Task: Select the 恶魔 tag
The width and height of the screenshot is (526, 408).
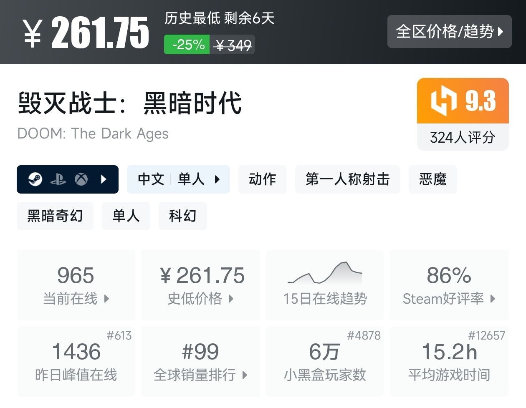Action: coord(432,179)
